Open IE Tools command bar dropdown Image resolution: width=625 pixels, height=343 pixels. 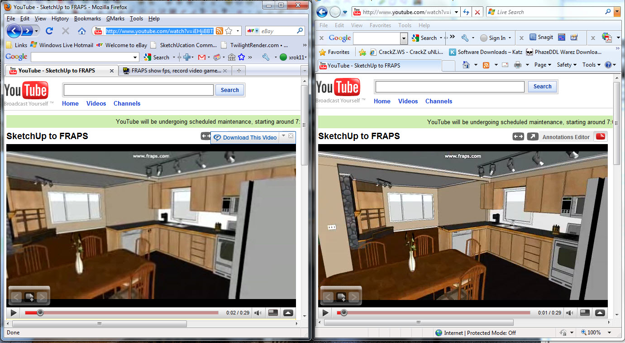click(x=592, y=65)
